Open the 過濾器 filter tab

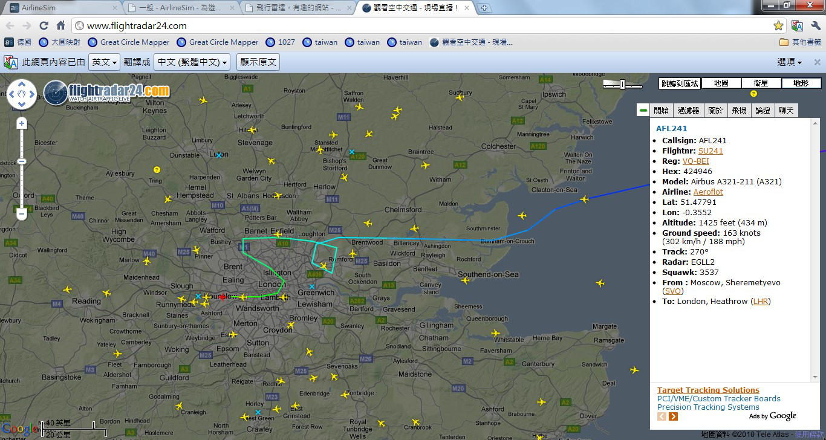click(688, 110)
